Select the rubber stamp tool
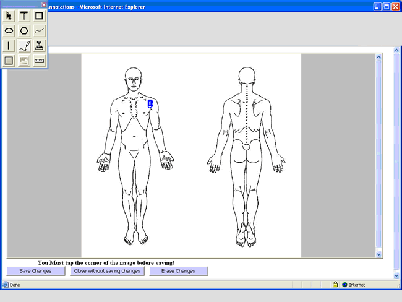Image resolution: width=402 pixels, height=302 pixels. point(39,45)
